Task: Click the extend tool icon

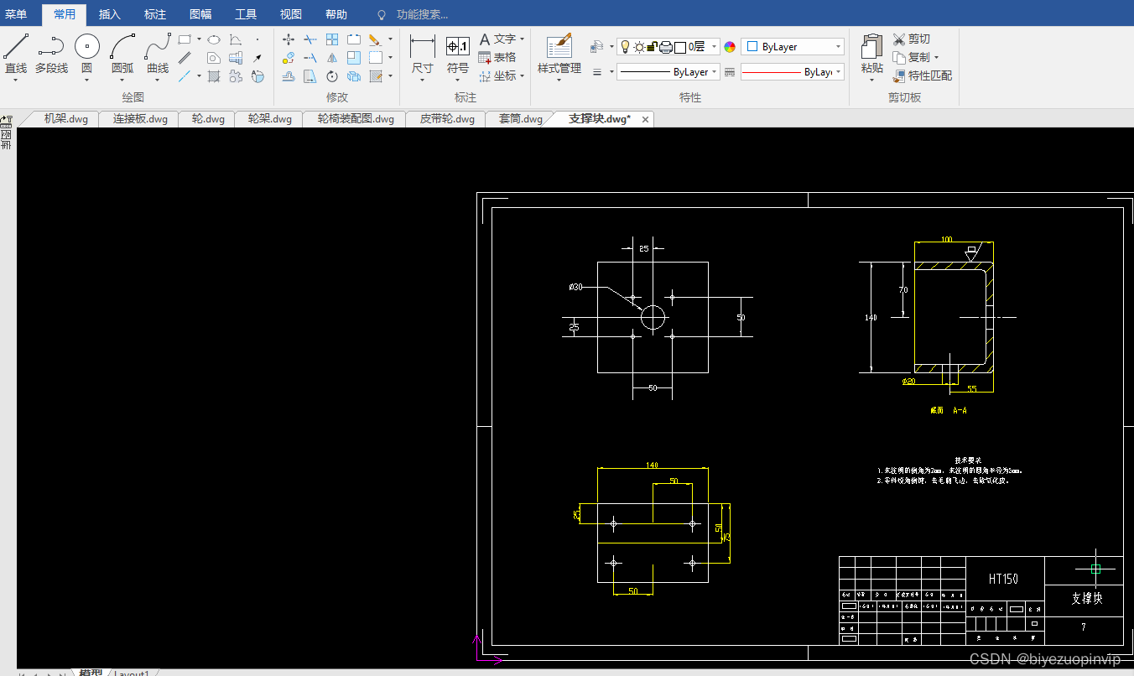Action: coord(310,58)
